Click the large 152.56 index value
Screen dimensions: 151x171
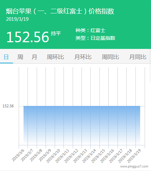pos(28,37)
